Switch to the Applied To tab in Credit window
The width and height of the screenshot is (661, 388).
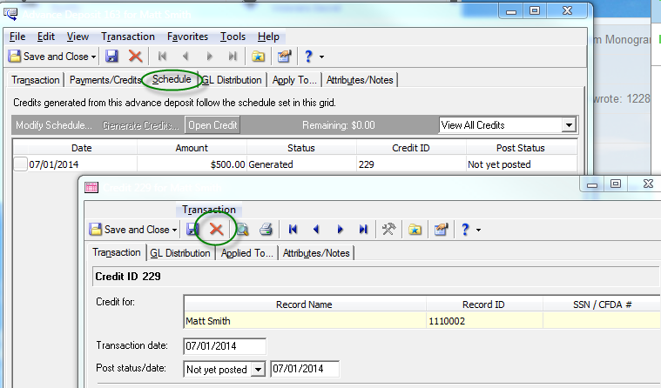click(247, 253)
